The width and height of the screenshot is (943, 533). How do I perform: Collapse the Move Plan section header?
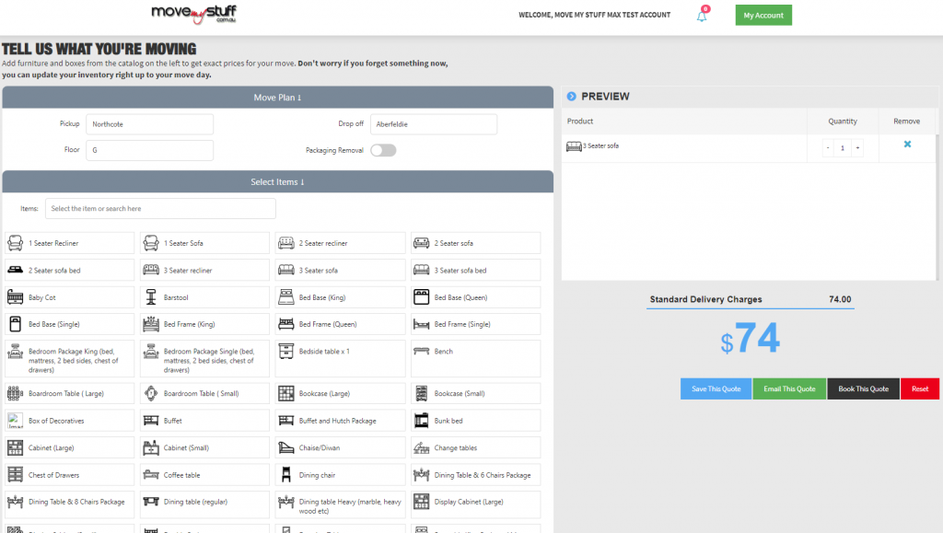[x=278, y=98]
